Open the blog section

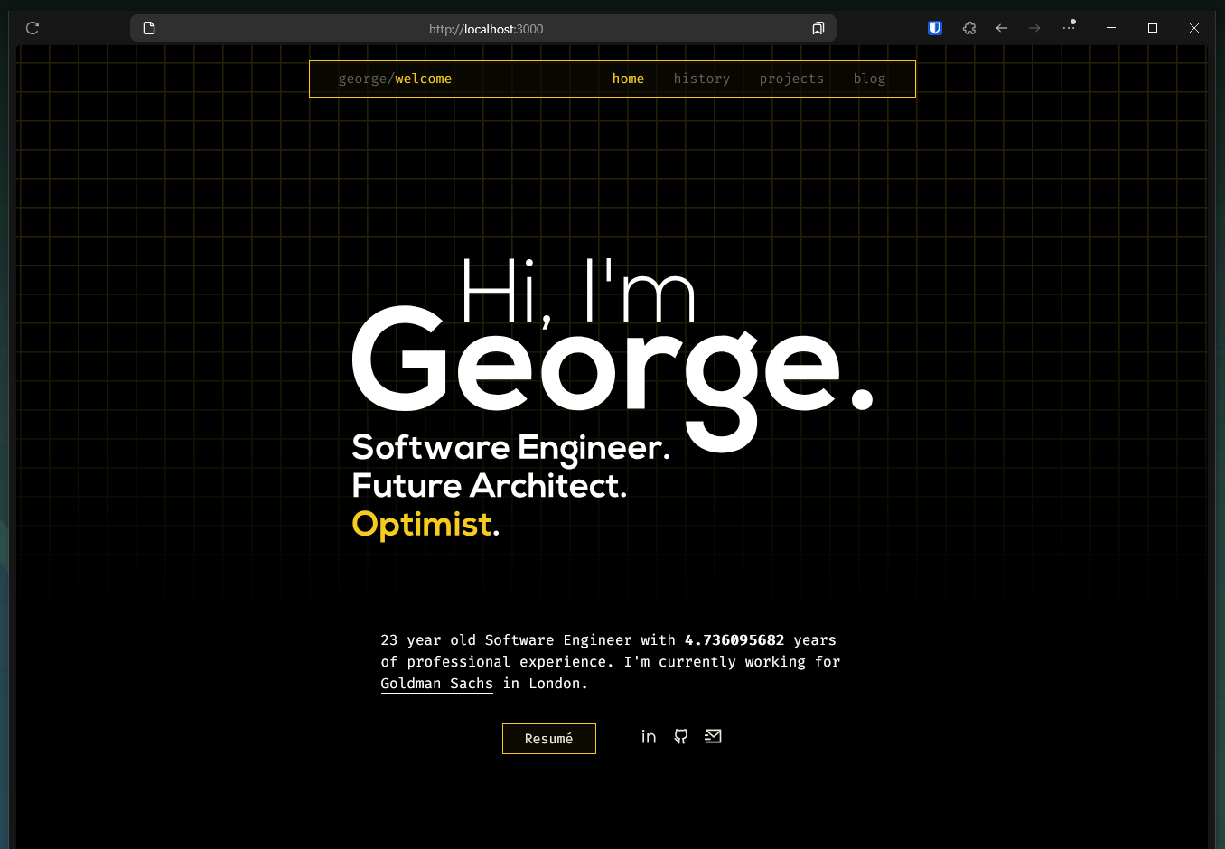click(868, 79)
